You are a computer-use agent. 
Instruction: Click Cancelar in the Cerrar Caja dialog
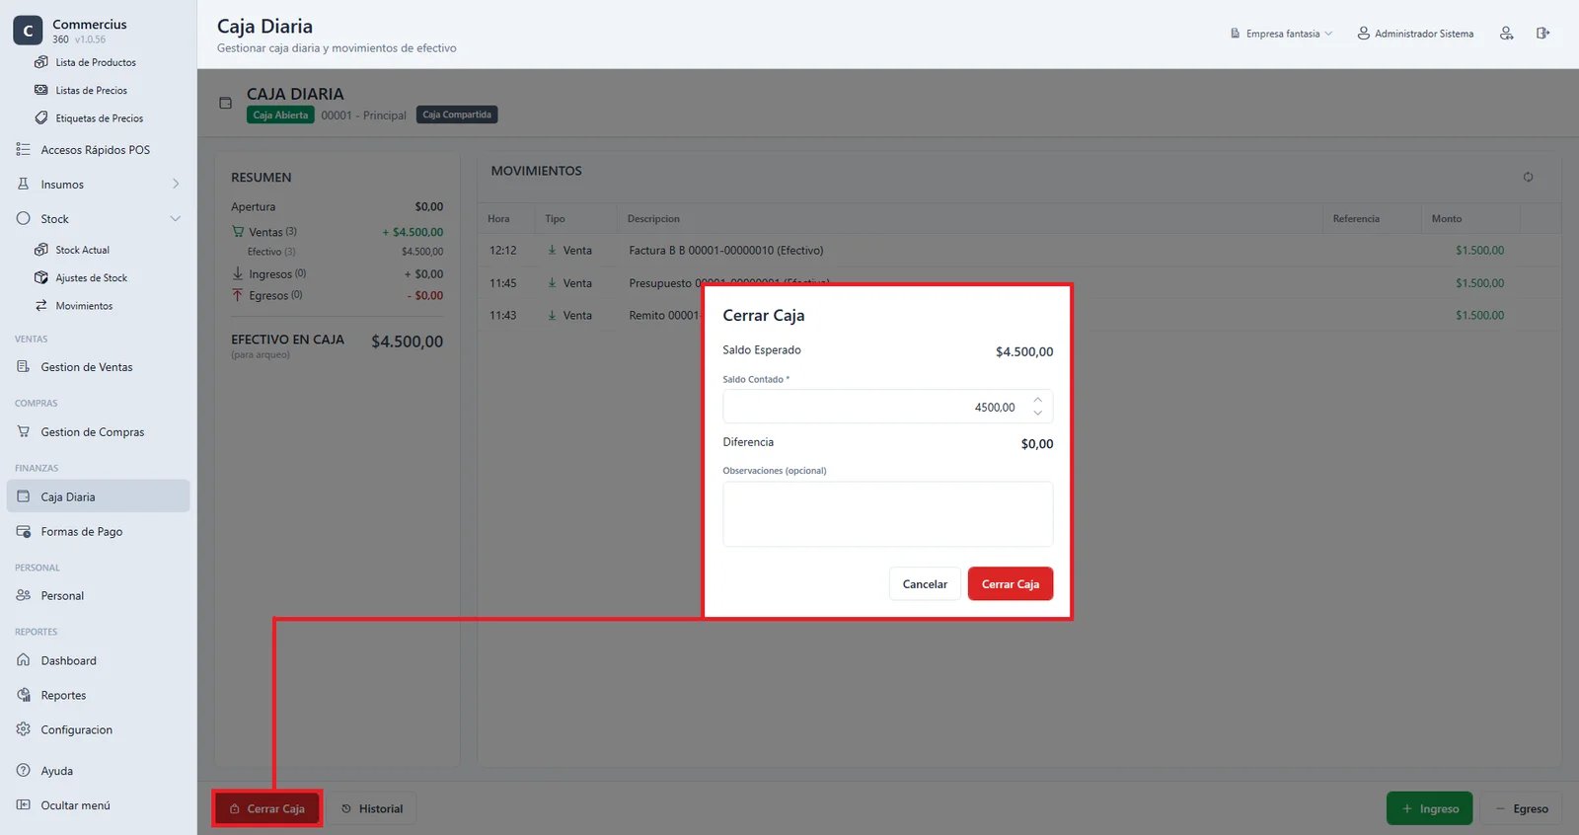coord(925,584)
